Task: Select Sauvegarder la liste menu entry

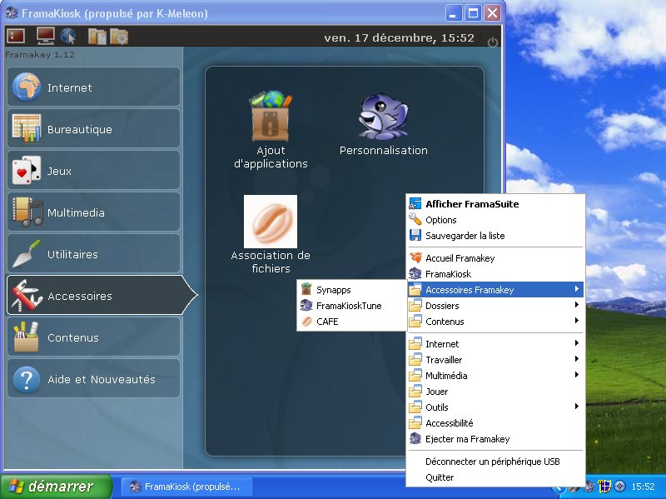Action: (x=495, y=236)
